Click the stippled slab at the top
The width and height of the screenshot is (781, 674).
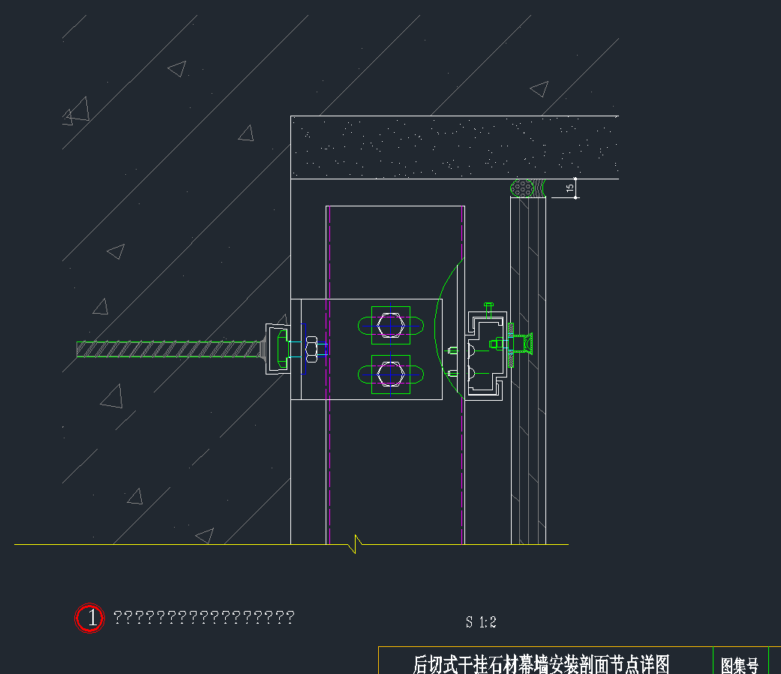(x=454, y=147)
